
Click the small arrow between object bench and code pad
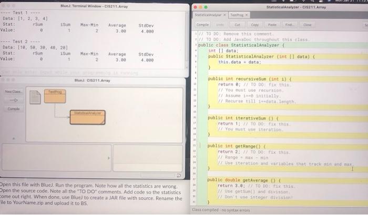pyautogui.click(x=109, y=158)
